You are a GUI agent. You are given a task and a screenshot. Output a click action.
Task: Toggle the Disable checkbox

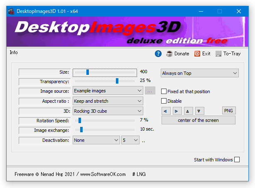tap(164, 101)
